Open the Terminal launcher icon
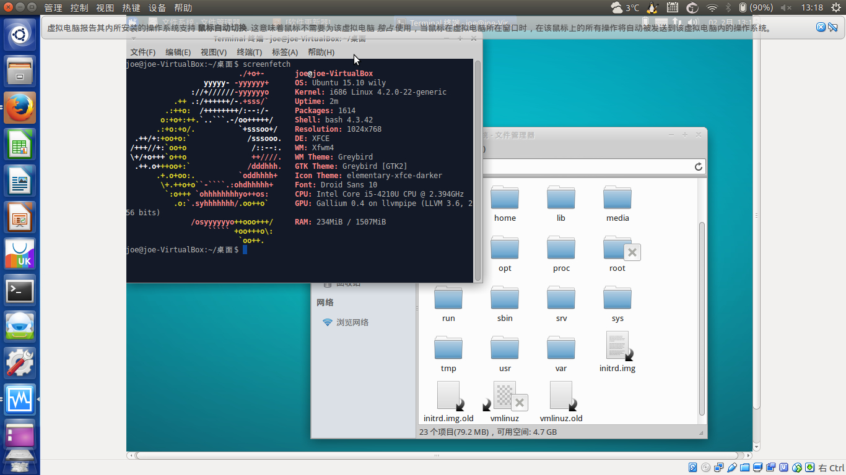This screenshot has width=846, height=475. click(x=20, y=290)
